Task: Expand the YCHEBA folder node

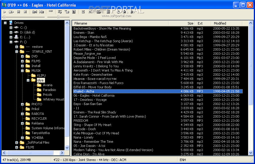Action: [x=22, y=138]
